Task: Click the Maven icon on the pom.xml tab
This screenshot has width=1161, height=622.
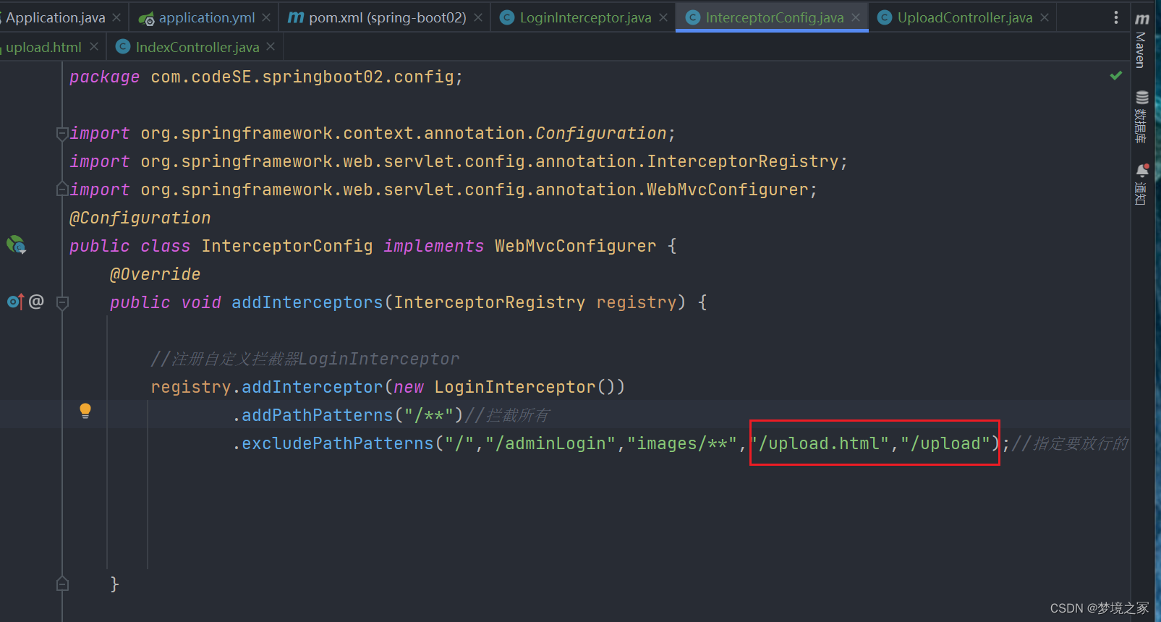Action: pyautogui.click(x=296, y=17)
